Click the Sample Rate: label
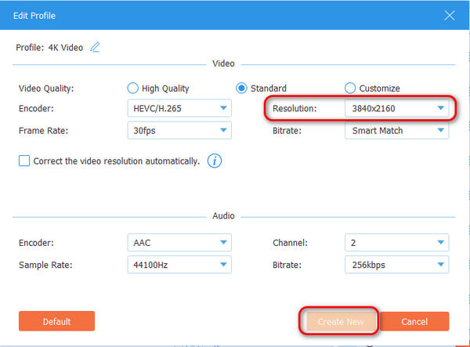 tap(45, 265)
